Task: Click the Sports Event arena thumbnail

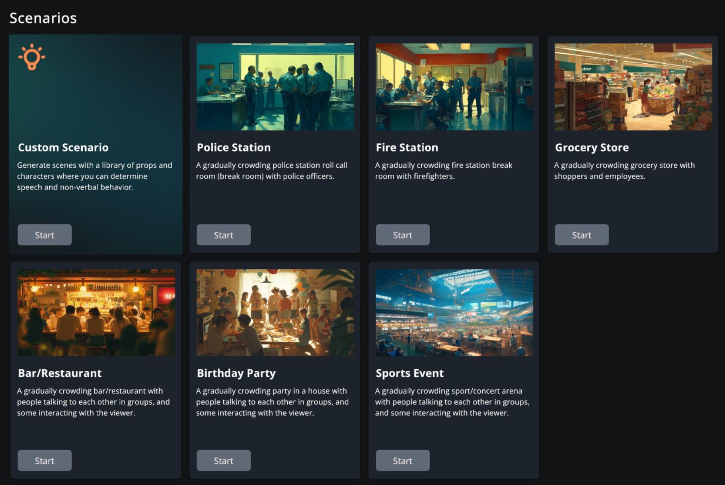Action: 454,312
